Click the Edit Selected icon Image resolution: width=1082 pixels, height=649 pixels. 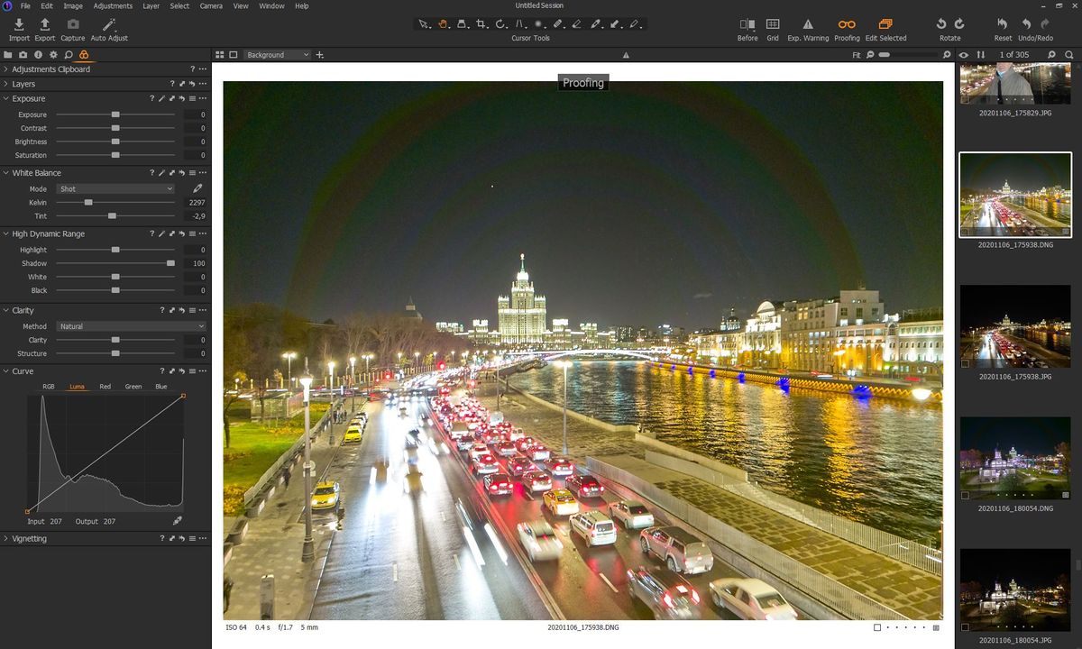(x=885, y=25)
